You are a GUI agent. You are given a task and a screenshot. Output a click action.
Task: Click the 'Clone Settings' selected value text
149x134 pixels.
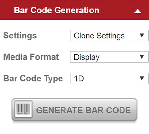(99, 36)
